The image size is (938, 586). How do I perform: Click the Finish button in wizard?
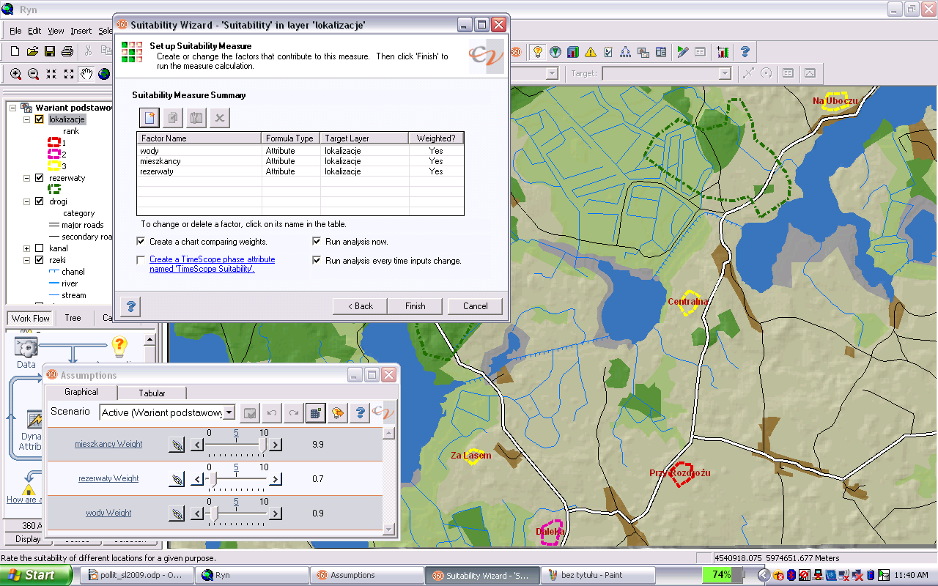coord(416,306)
